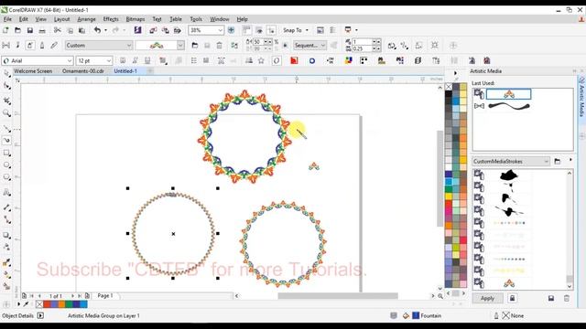Open the Arial font dropdown
The image size is (586, 329).
tap(70, 61)
